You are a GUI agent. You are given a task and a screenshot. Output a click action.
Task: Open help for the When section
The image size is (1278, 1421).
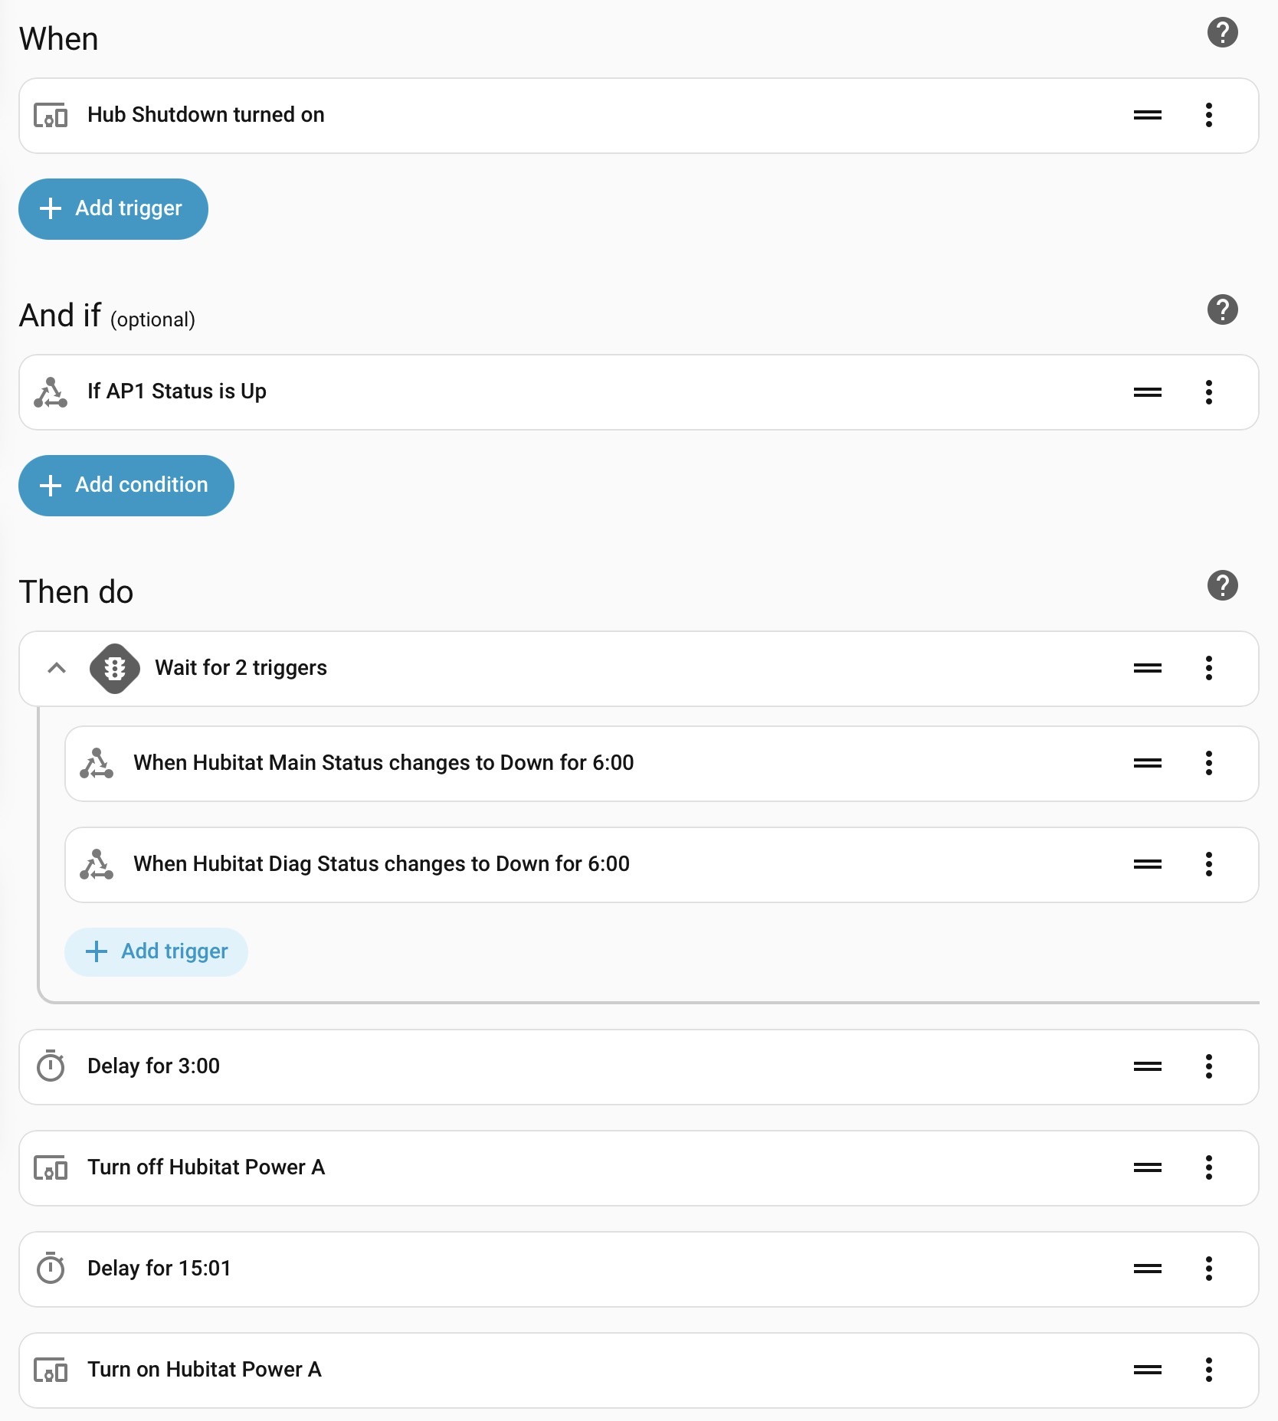pyautogui.click(x=1222, y=32)
